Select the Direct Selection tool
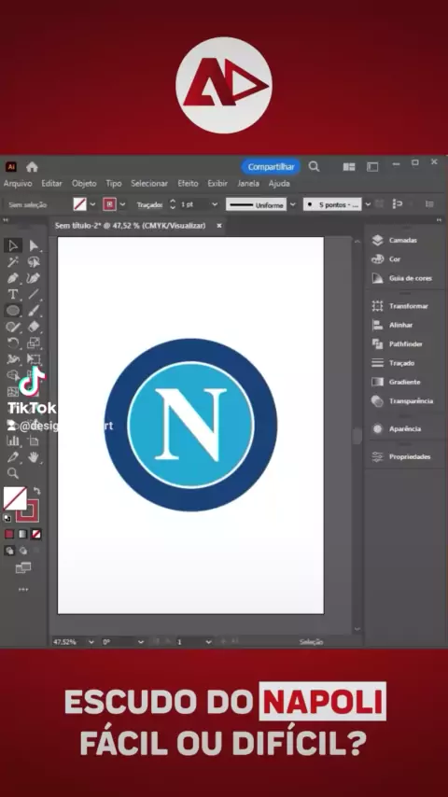Image resolution: width=448 pixels, height=797 pixels. point(34,246)
